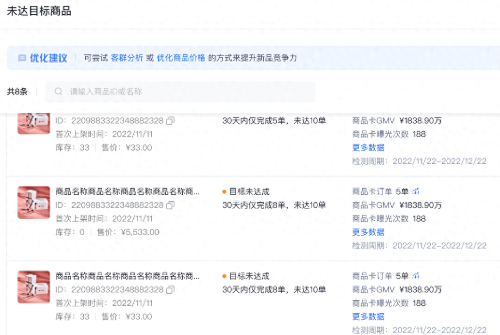
Task: Focus the 请输入商品ID或名称 search field
Action: pos(180,91)
